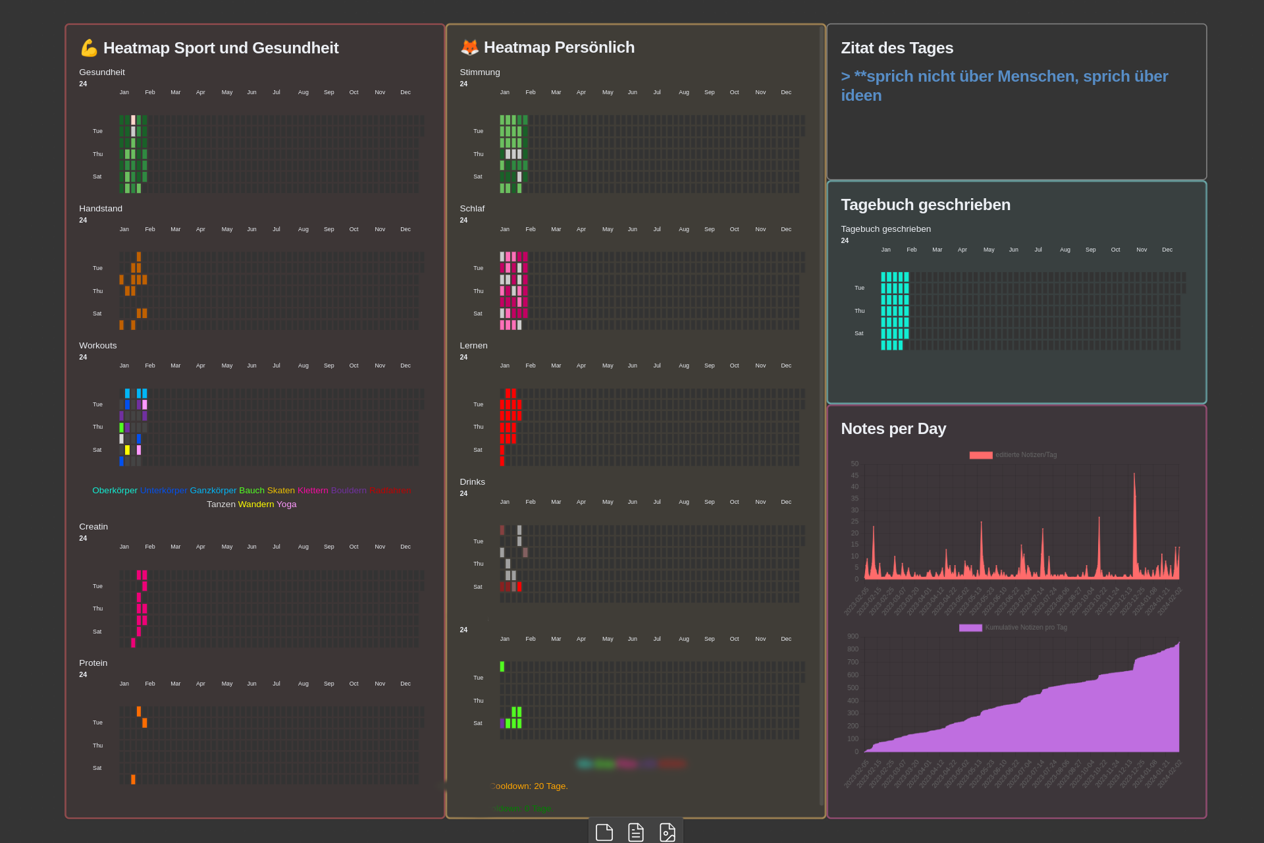Add media from vault icon
The image size is (1264, 843).
click(x=667, y=832)
